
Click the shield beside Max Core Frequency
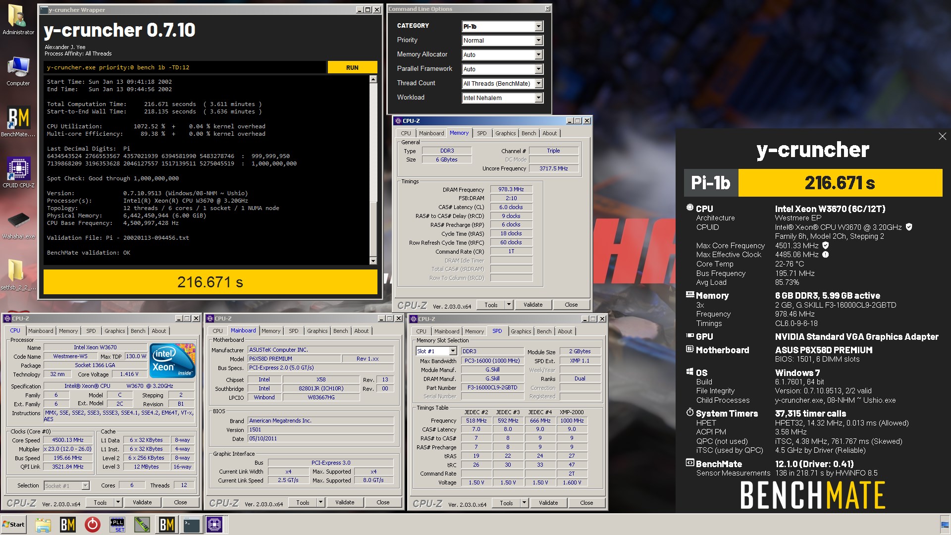click(x=825, y=245)
